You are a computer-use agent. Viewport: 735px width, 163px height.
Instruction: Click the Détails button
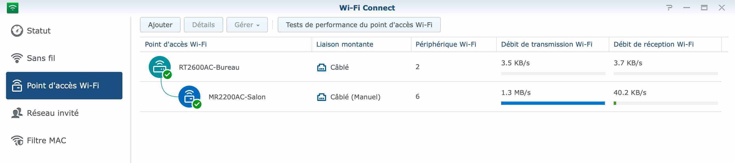coord(203,25)
